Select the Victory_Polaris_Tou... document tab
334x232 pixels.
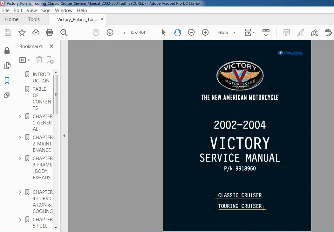(x=77, y=19)
